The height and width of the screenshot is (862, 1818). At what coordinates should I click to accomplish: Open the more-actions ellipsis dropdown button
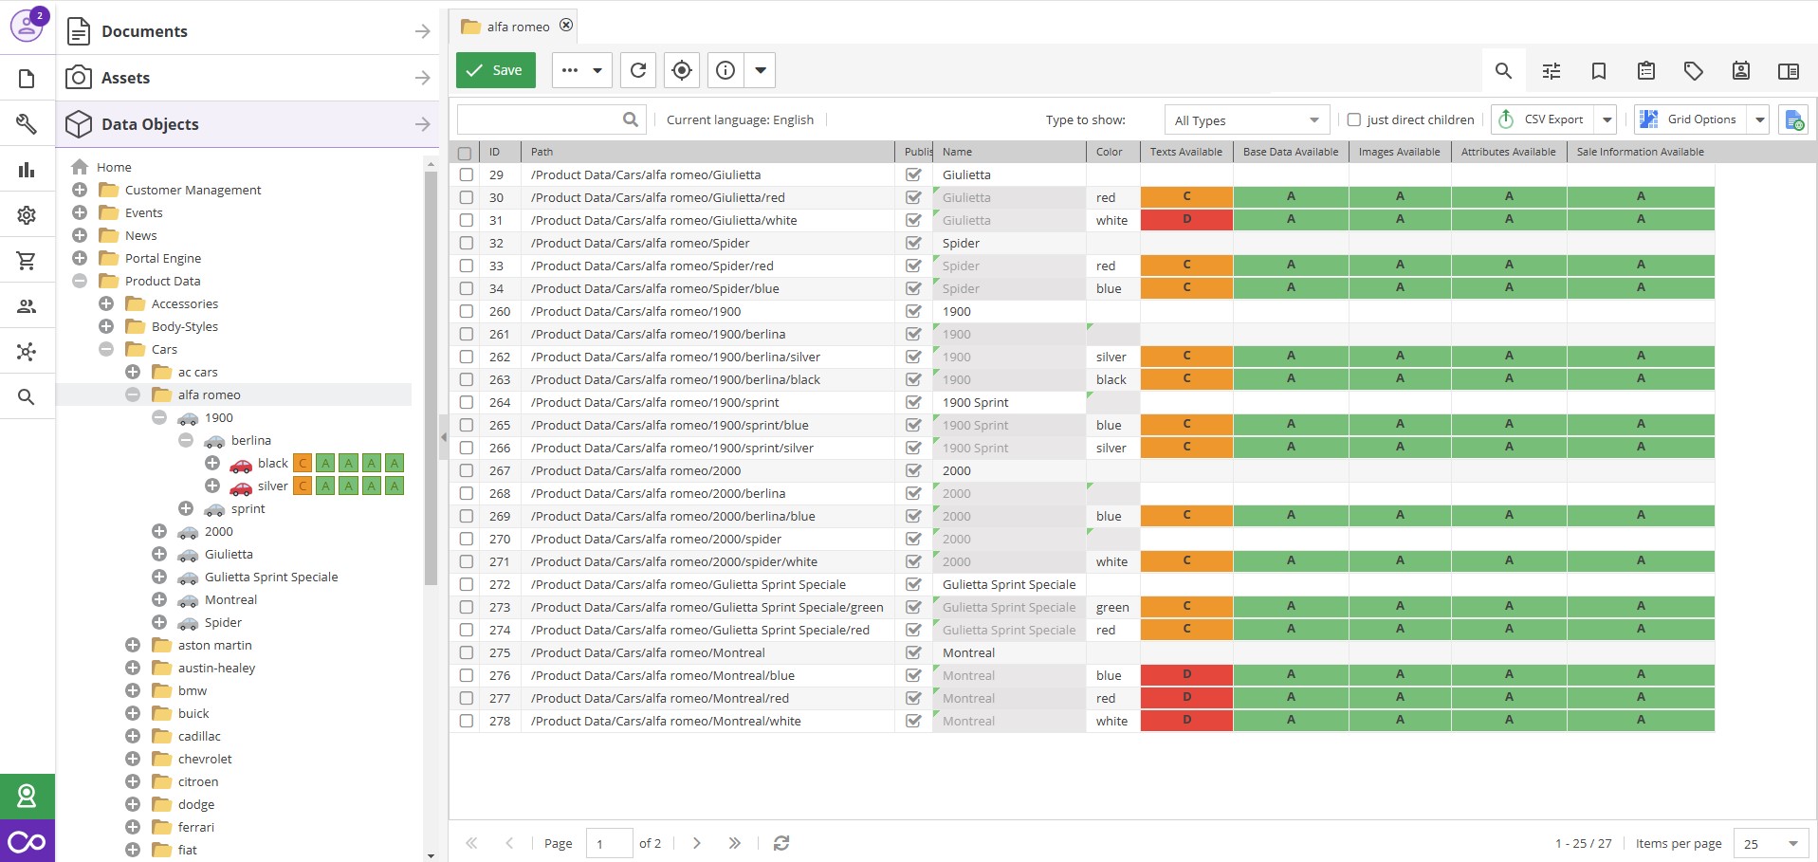pos(582,70)
